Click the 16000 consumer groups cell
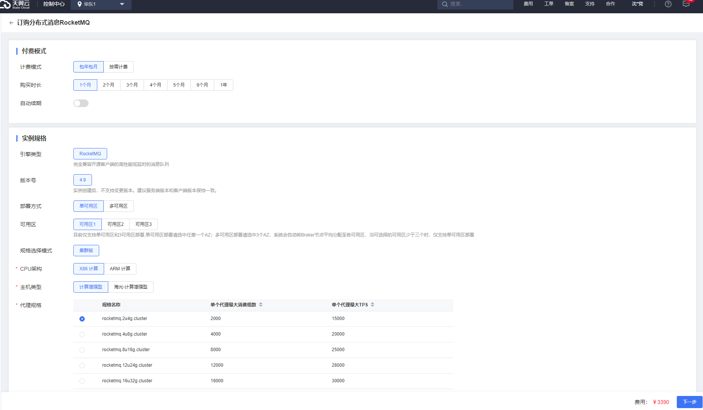This screenshot has height=410, width=703. point(217,381)
